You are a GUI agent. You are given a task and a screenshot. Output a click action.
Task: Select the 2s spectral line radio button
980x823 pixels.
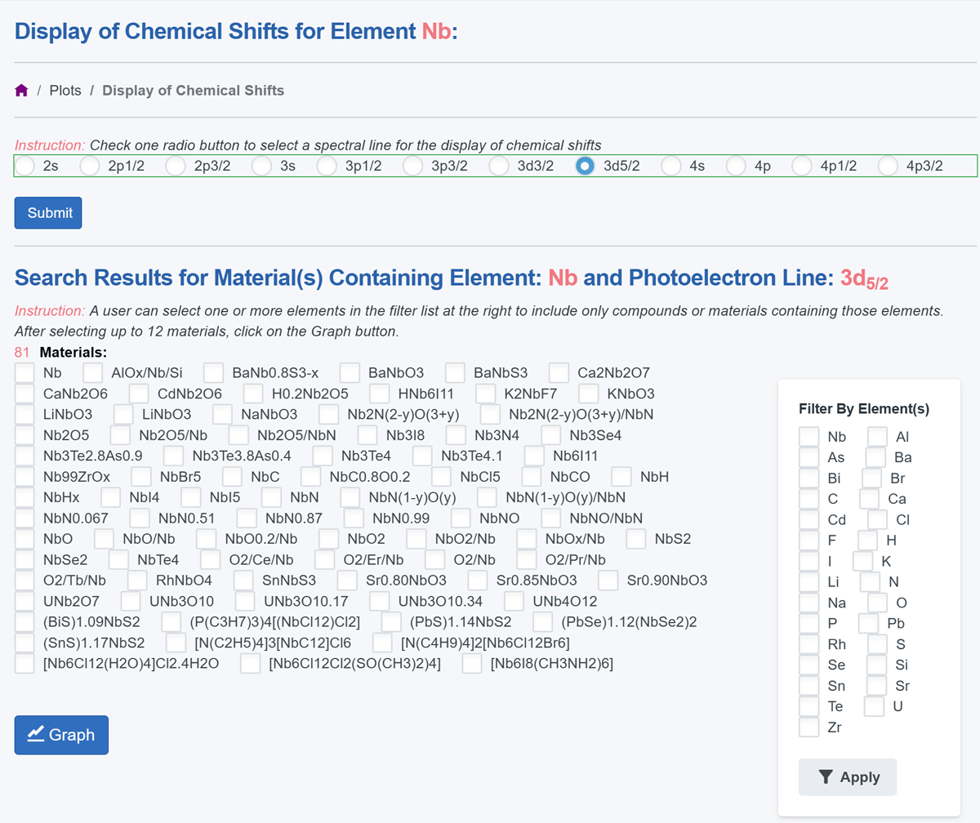[24, 165]
